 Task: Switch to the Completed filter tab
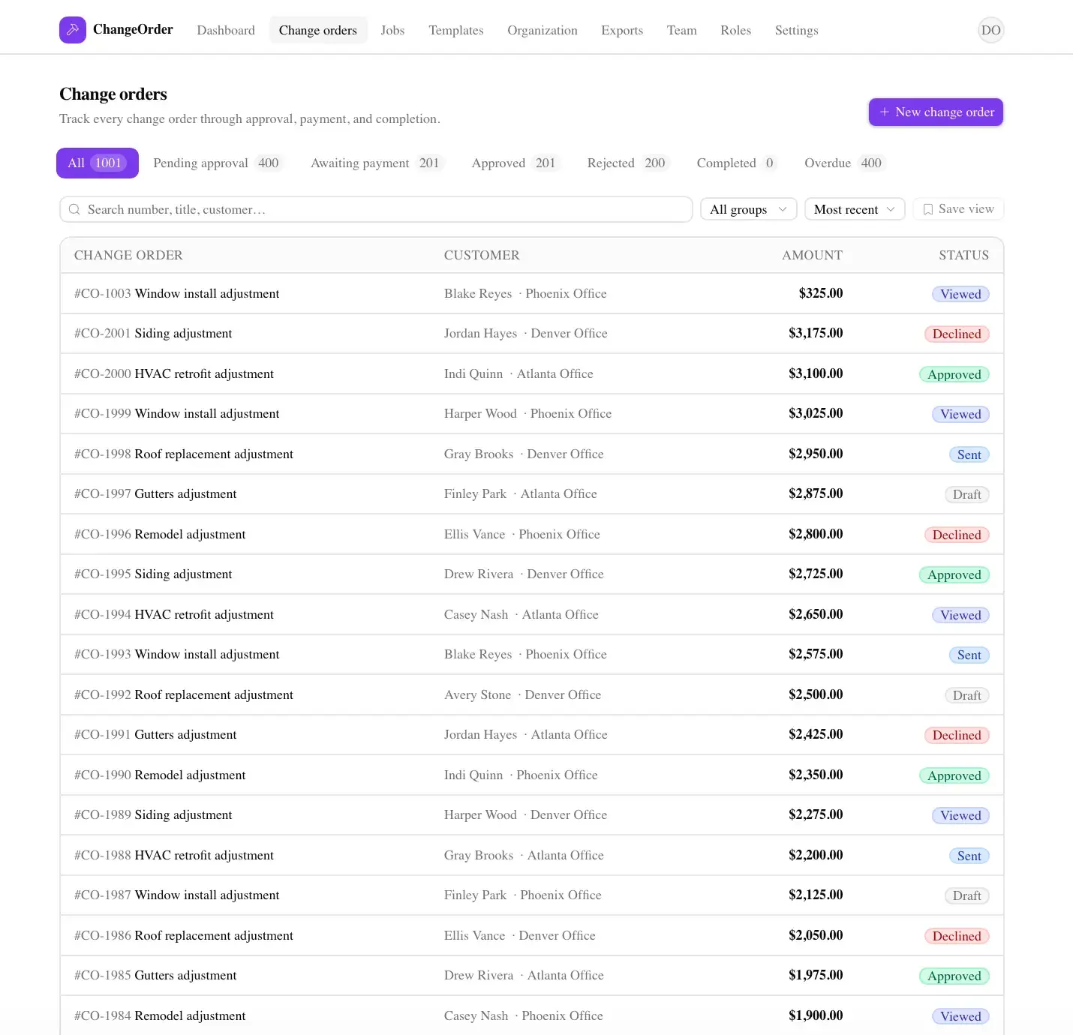[x=736, y=163]
